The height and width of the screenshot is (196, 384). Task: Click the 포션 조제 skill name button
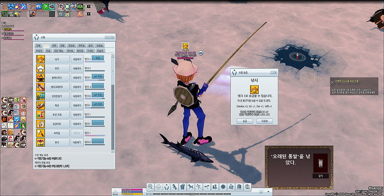click(58, 115)
